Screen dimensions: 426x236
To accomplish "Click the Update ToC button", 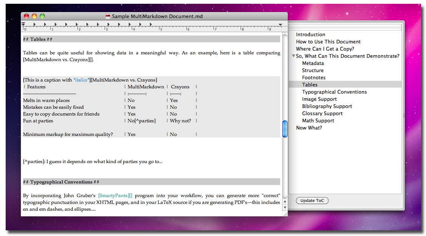I will (312, 201).
